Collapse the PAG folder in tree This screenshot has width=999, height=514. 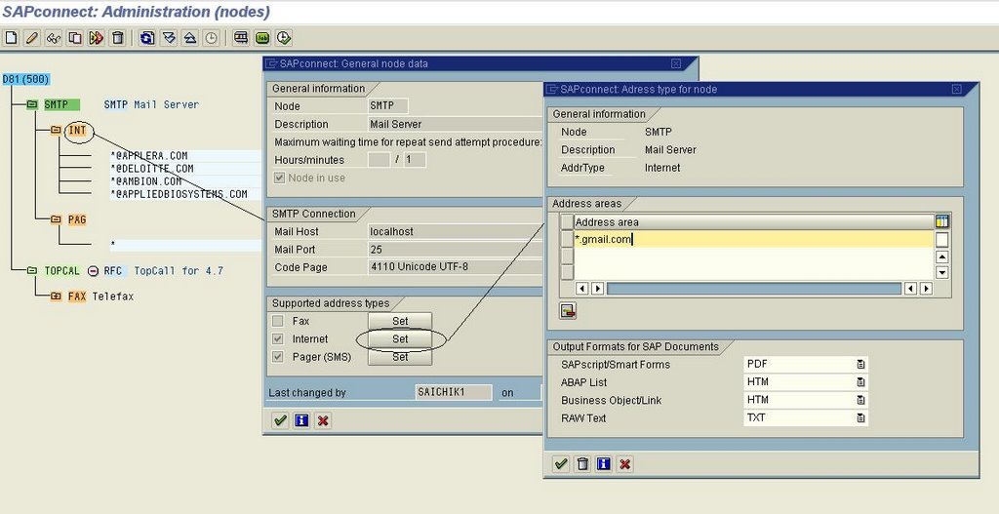pos(56,219)
